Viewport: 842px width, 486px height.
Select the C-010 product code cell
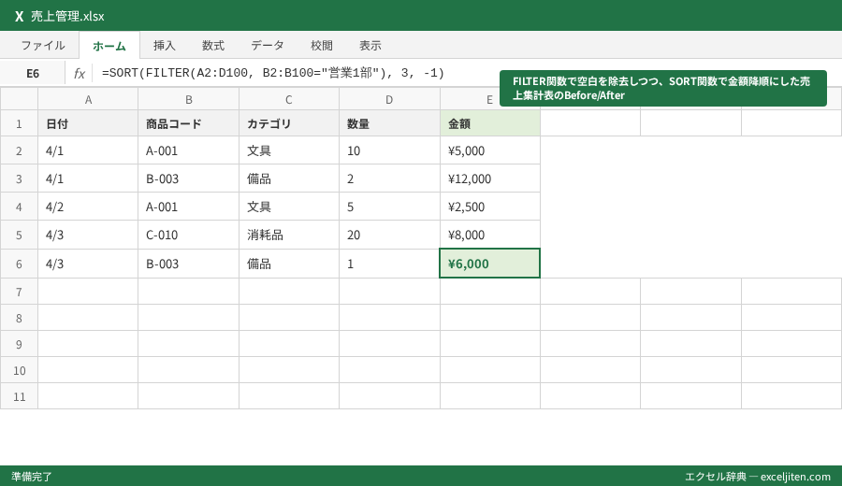point(188,235)
